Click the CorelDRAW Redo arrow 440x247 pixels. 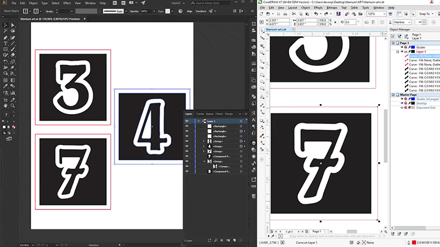point(326,13)
